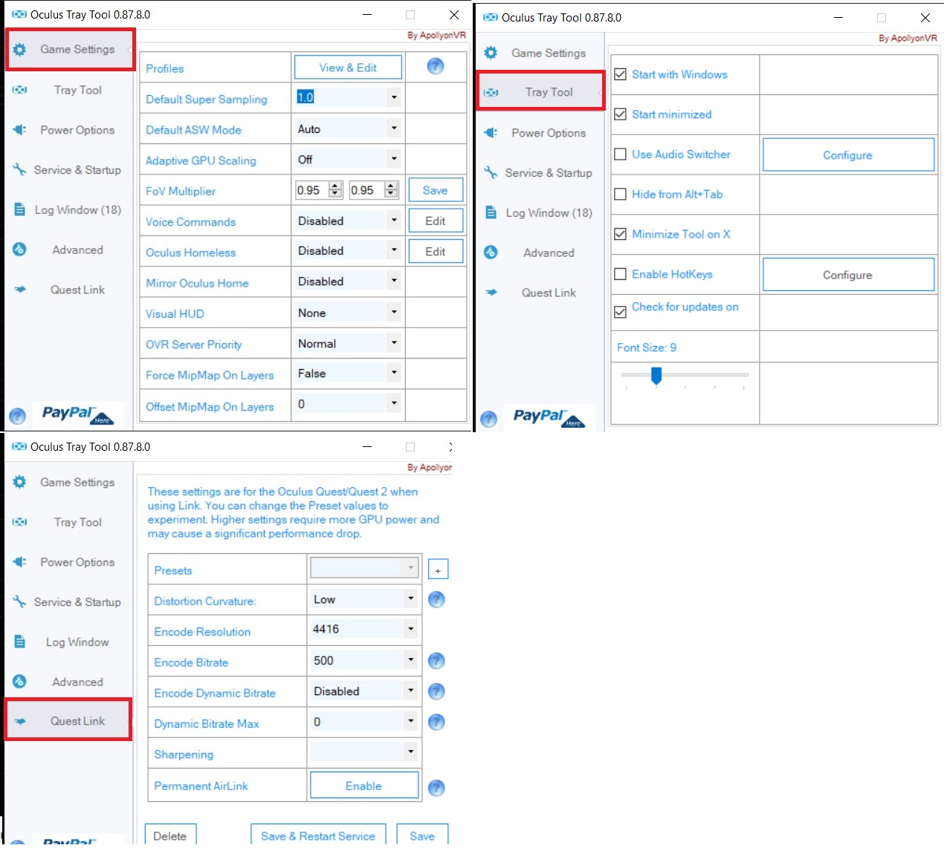Click Service & Startup wrench icon in top-right window

coord(491,172)
